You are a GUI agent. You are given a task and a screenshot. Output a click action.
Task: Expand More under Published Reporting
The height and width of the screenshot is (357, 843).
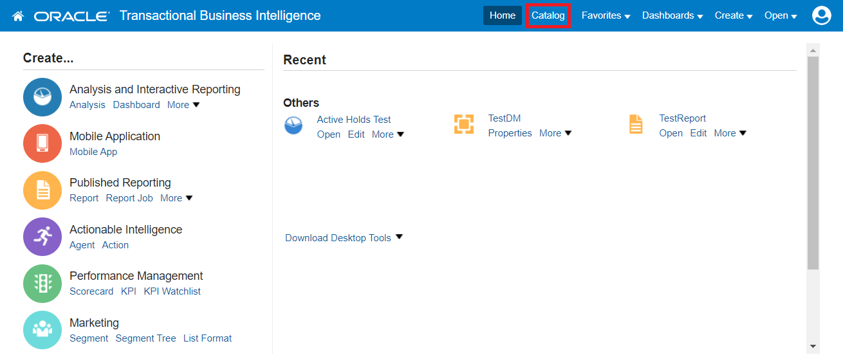click(x=176, y=198)
